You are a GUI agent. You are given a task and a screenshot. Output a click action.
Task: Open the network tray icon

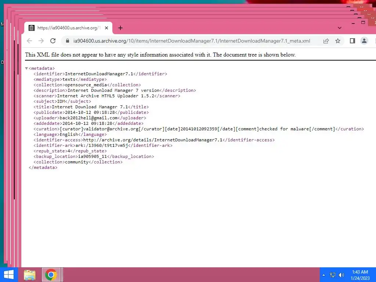333,275
